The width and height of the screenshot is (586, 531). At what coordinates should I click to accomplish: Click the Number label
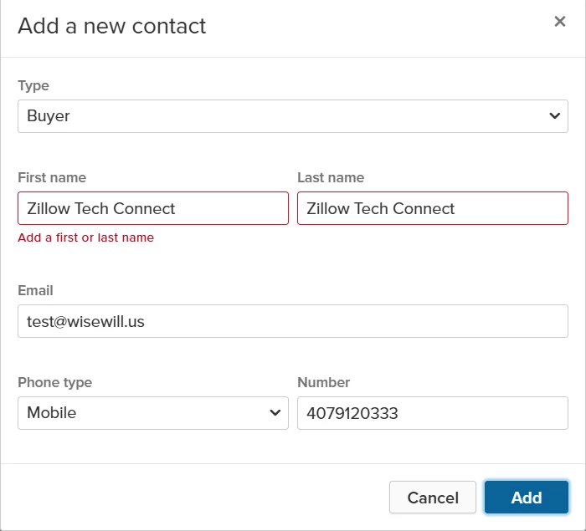click(x=324, y=382)
